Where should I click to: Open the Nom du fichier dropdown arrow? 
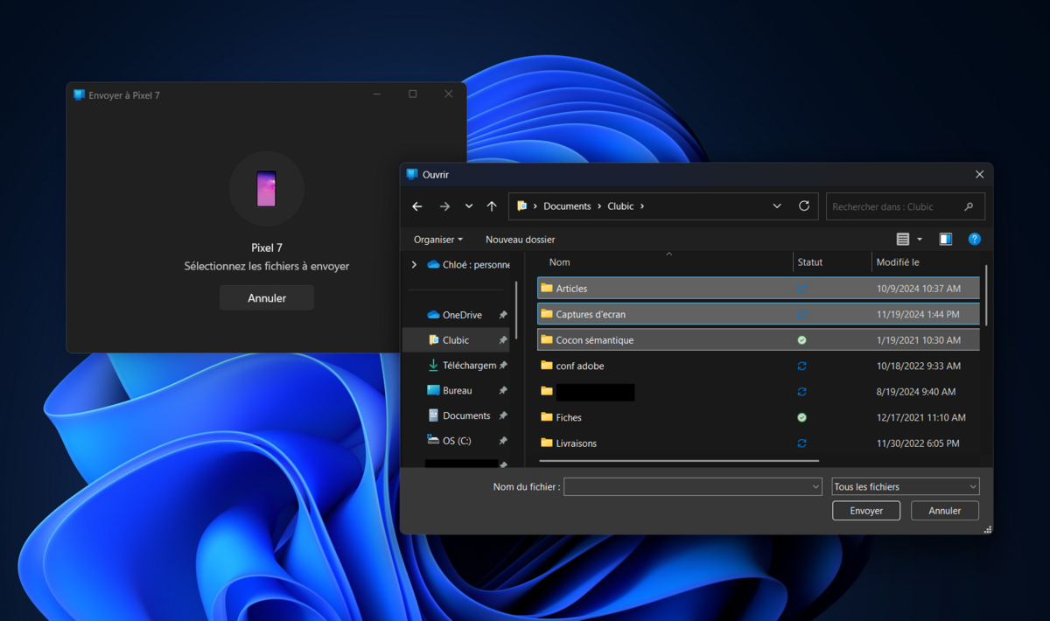pos(815,486)
